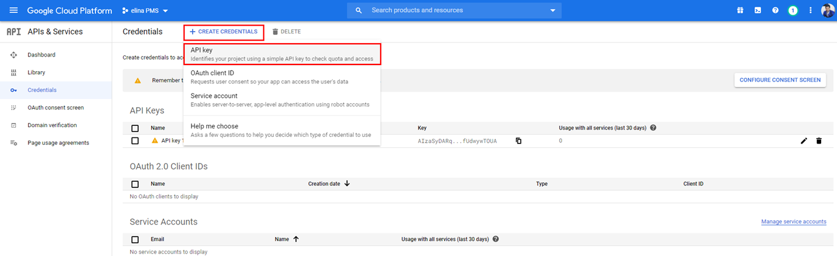This screenshot has height=256, width=837.
Task: Open Credentials in sidebar
Action: [56, 90]
